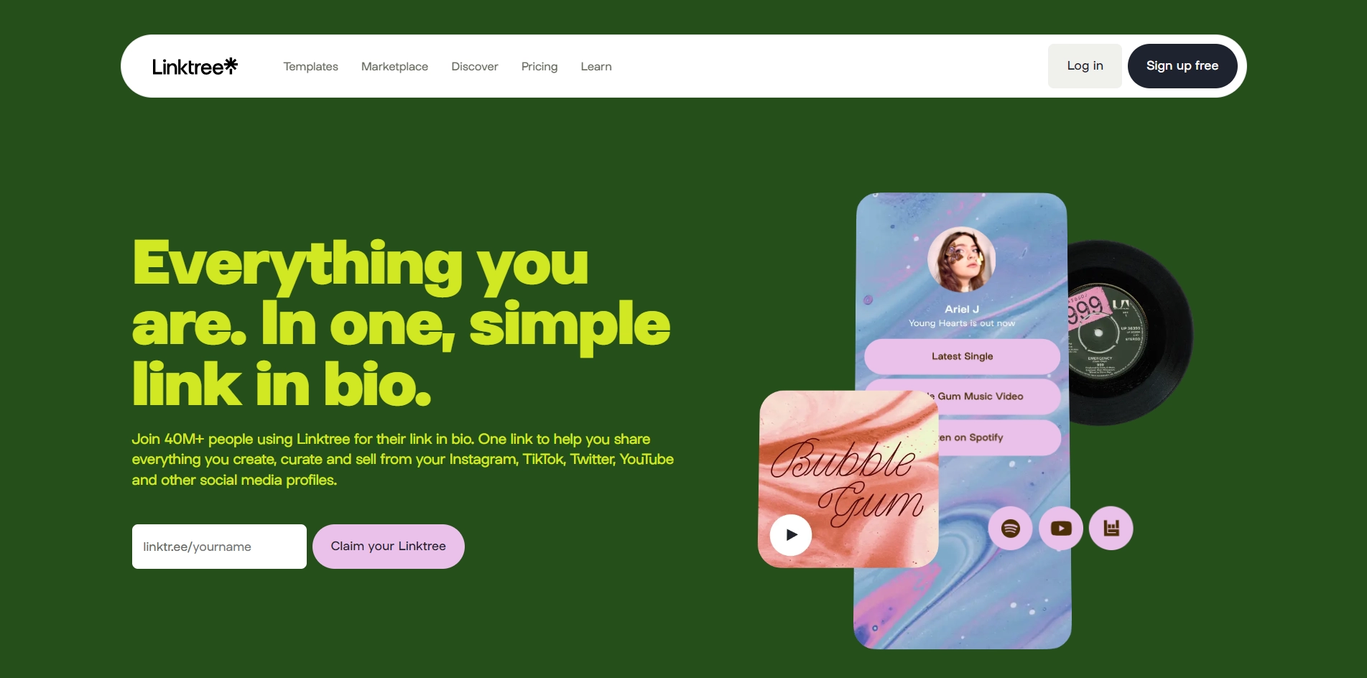Play the Bubble Gum track
1367x678 pixels.
[x=791, y=535]
